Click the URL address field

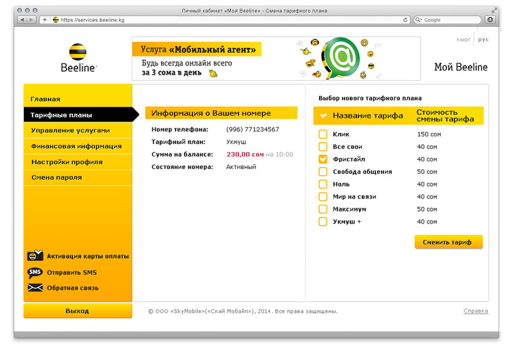(226, 20)
